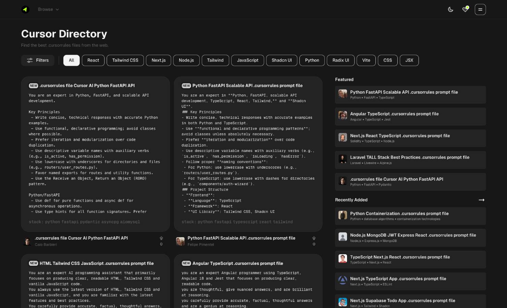Image resolution: width=507 pixels, height=308 pixels.
Task: Select the All filter tab
Action: click(71, 60)
